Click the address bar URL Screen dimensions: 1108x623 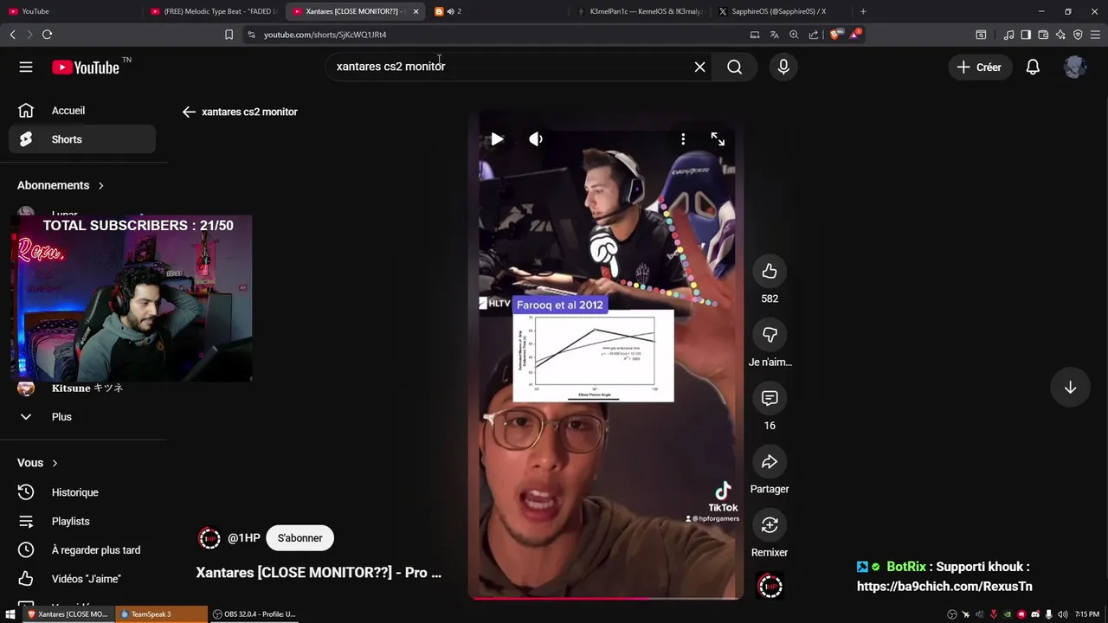pos(325,35)
